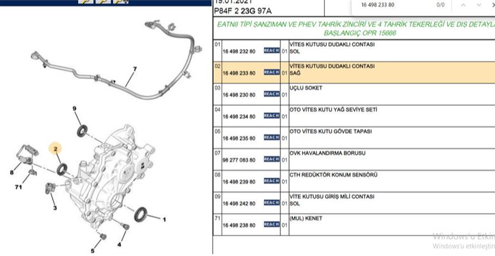Click the green EATN8 TİPİ ŞANZIMAN section heading
The width and height of the screenshot is (495, 256).
(356, 29)
